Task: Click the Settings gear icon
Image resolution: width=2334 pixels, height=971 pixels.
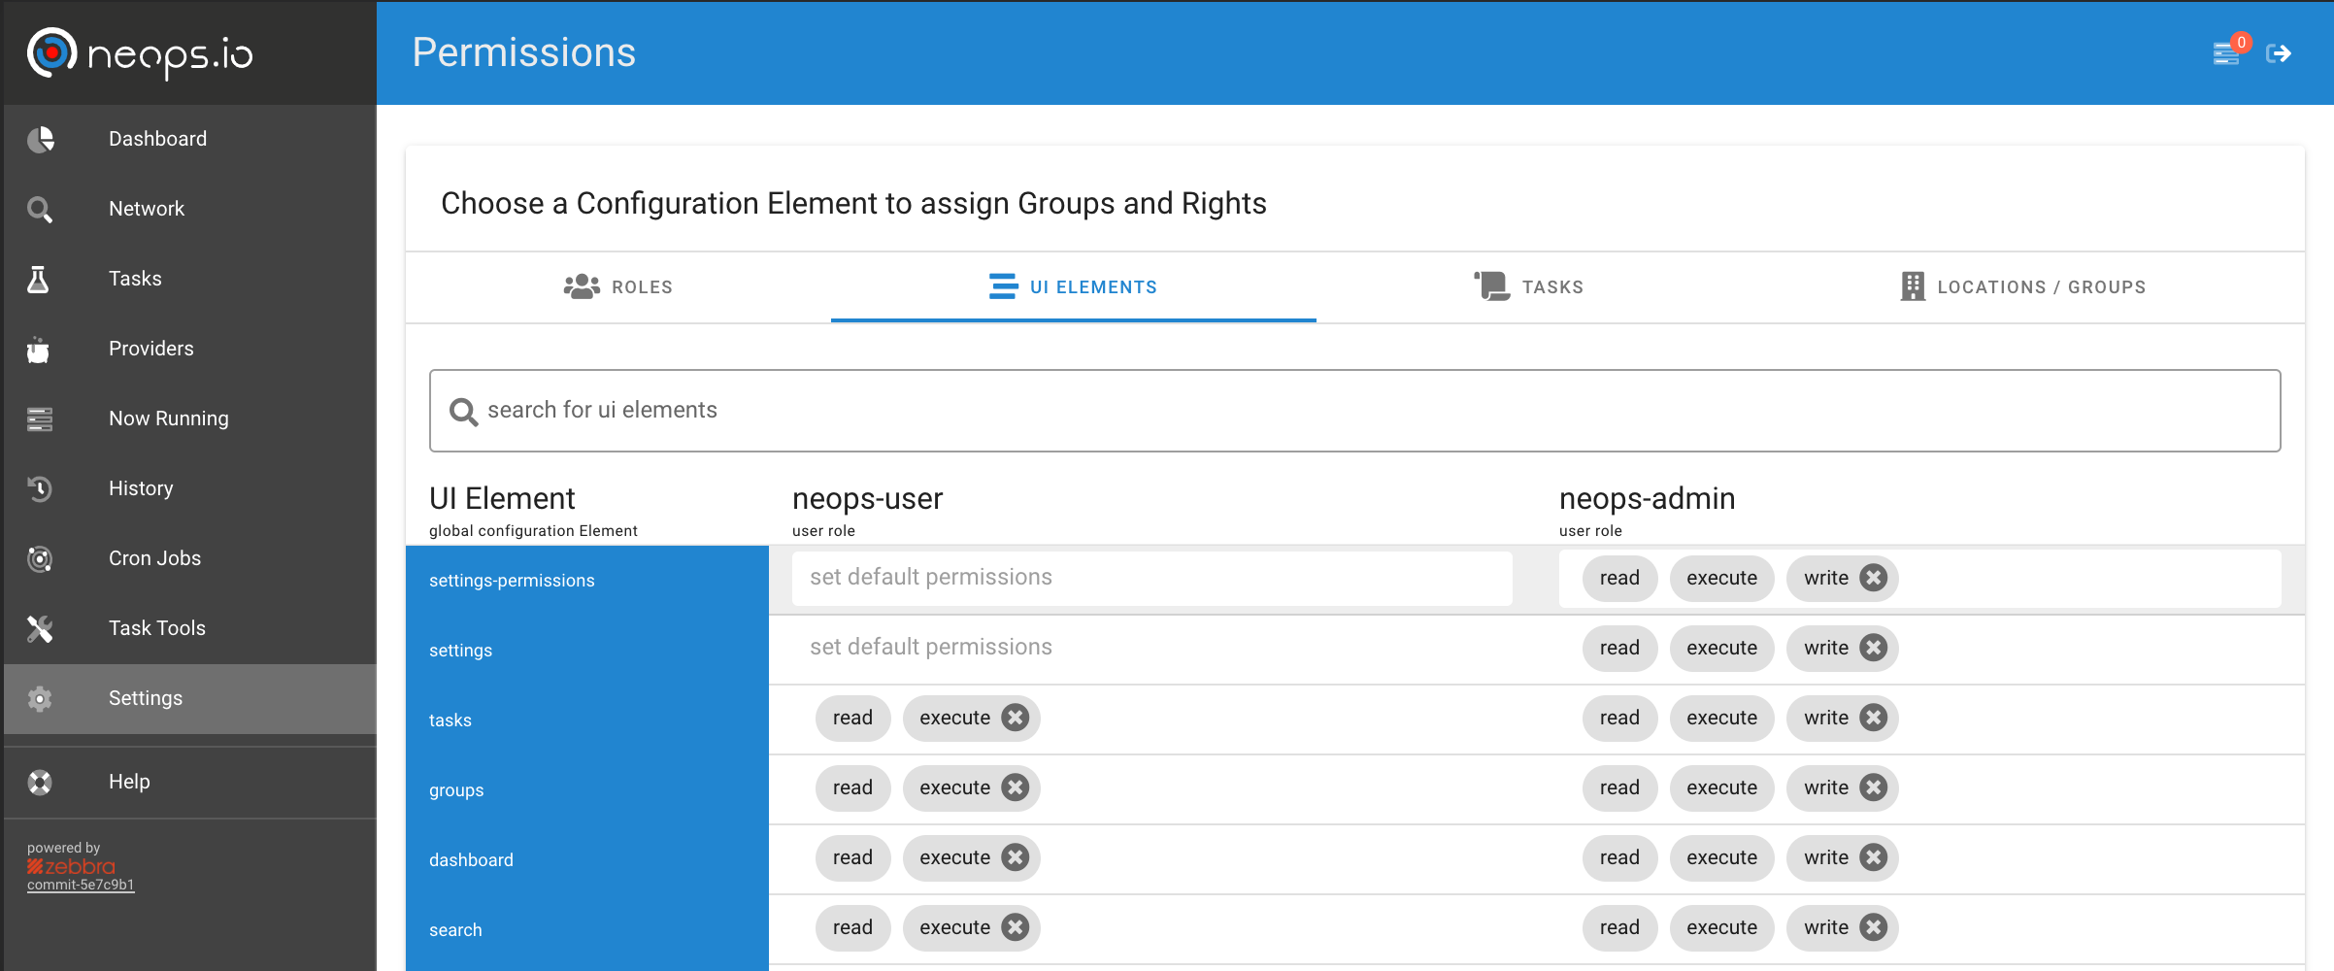Action: (x=40, y=699)
